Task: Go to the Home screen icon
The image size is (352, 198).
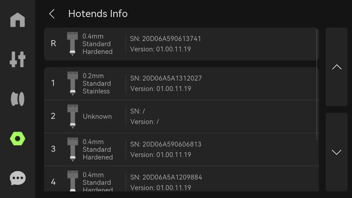Action: click(x=18, y=20)
